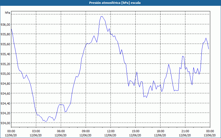The image size is (221, 138).
Task: Select the 12:00 time label
Action: [111, 131]
